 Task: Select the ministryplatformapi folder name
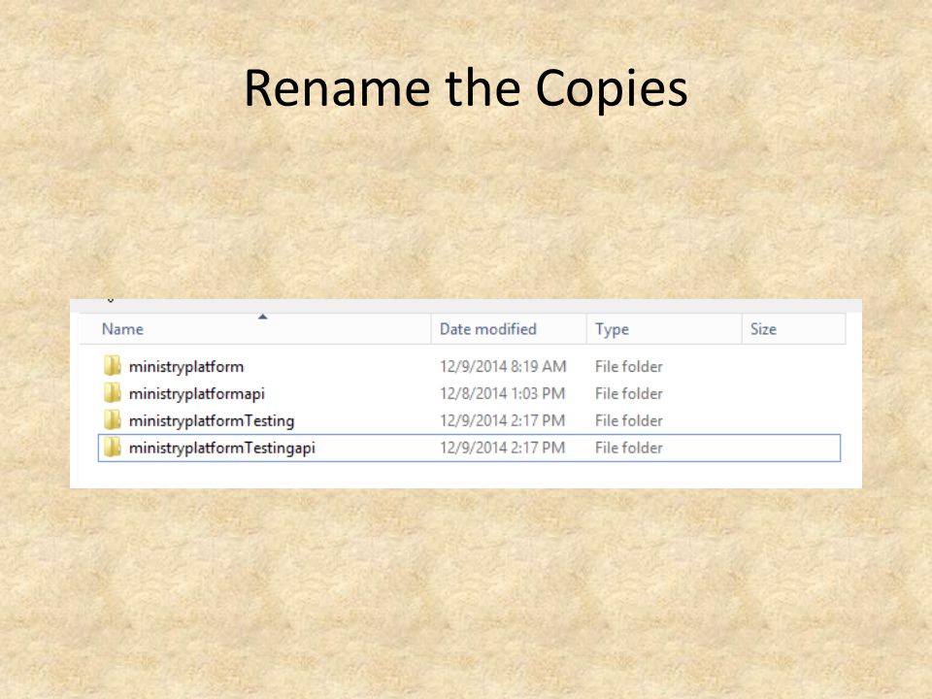point(197,394)
